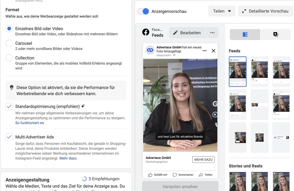294x191 pixels.
Task: Select the small-image middle thumbnail in the second Feeds row
Action: tap(259, 105)
